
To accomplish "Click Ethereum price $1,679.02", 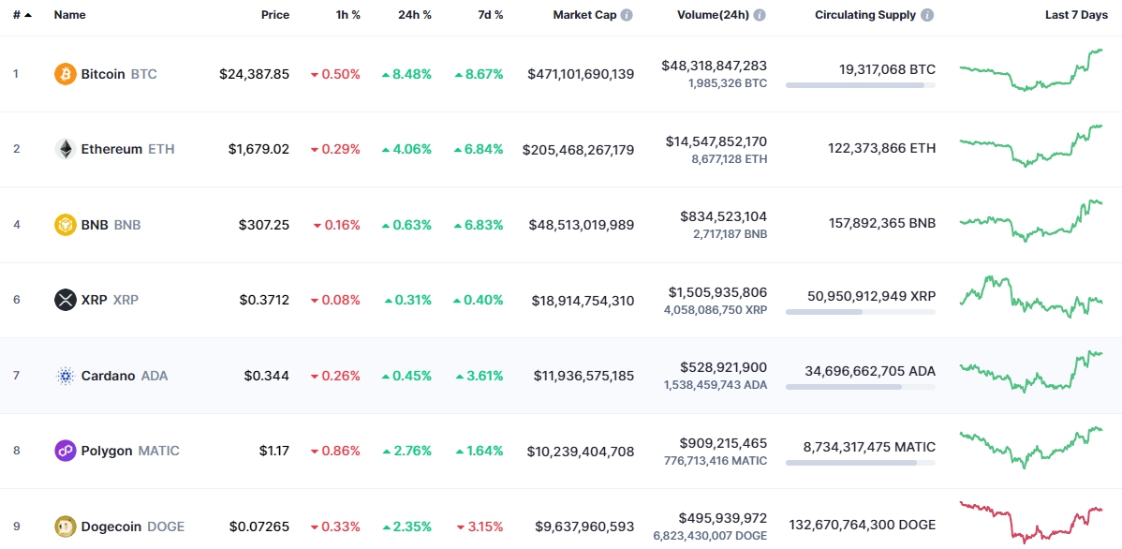I will click(259, 149).
